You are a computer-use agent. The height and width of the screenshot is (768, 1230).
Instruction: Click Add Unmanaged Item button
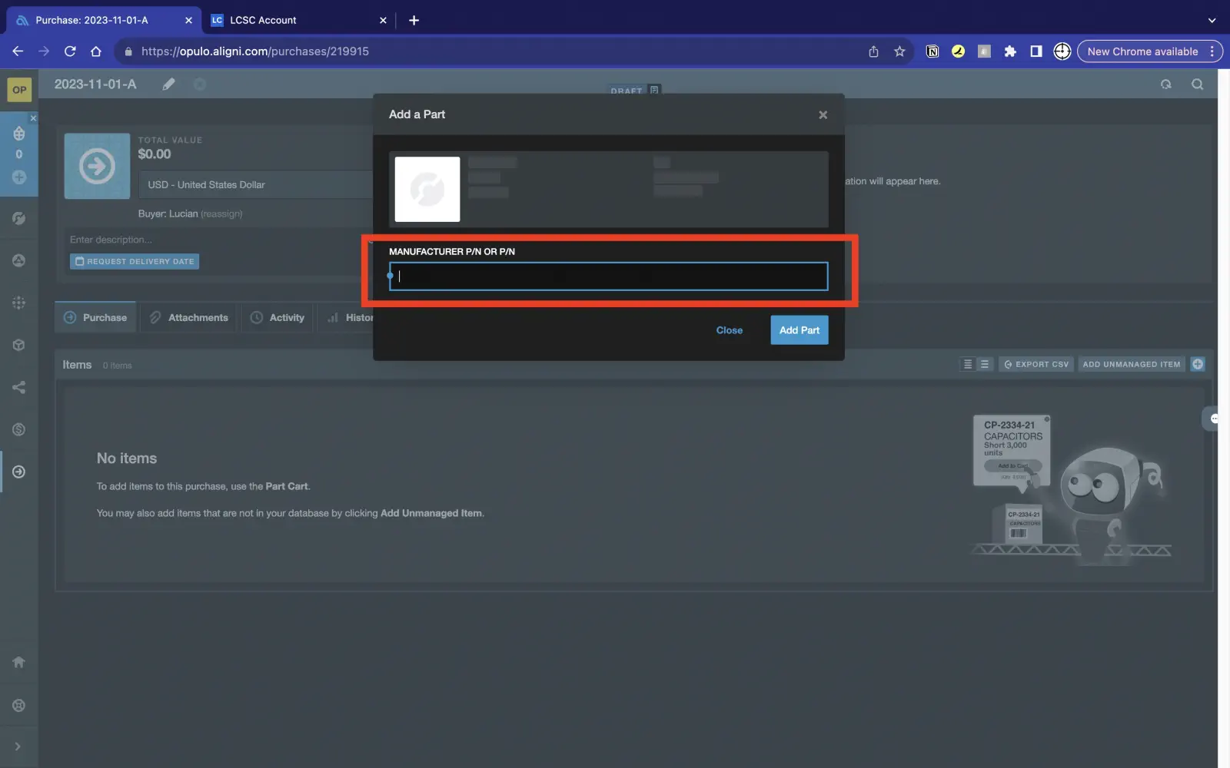(x=1130, y=364)
